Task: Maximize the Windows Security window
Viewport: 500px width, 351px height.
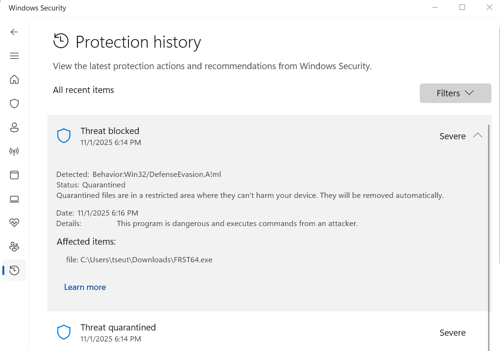Action: pos(462,7)
